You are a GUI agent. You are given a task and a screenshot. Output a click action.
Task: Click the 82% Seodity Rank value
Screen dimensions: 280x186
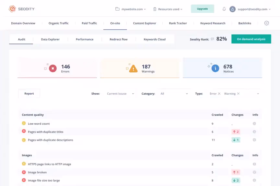(222, 39)
